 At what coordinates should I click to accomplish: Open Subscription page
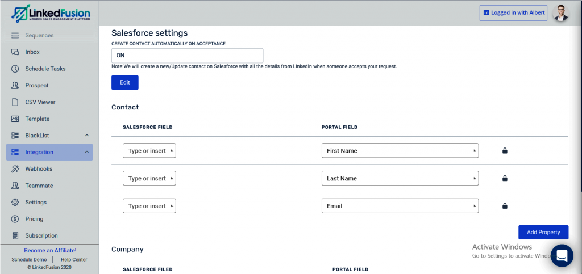pyautogui.click(x=41, y=235)
